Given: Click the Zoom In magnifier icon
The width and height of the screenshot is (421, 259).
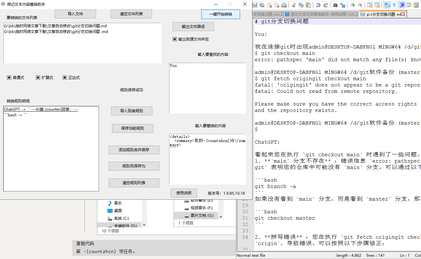Looking at the screenshot, I should (352, 5).
